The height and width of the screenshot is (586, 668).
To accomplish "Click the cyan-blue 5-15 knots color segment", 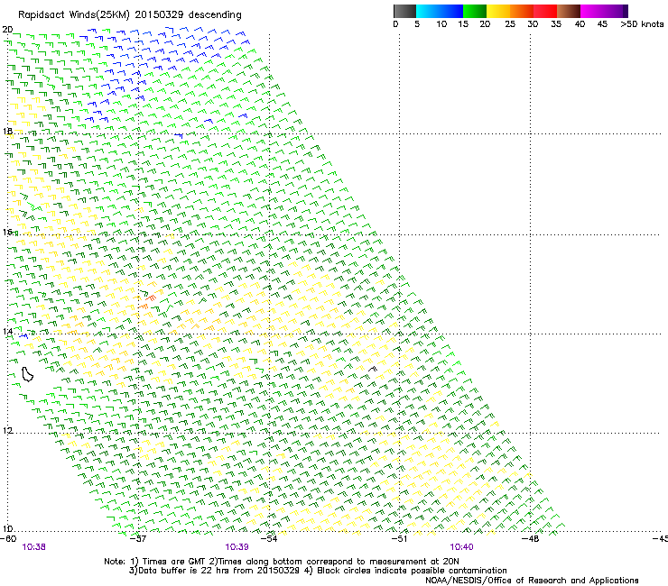I will [440, 11].
